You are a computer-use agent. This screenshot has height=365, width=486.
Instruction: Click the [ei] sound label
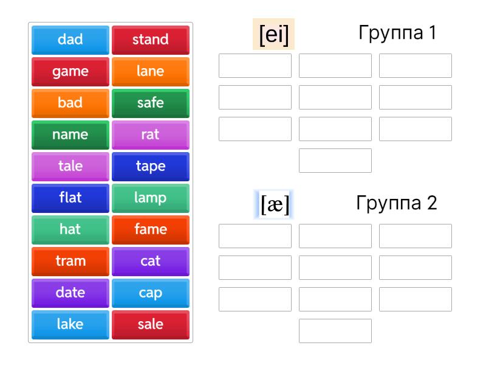point(273,34)
